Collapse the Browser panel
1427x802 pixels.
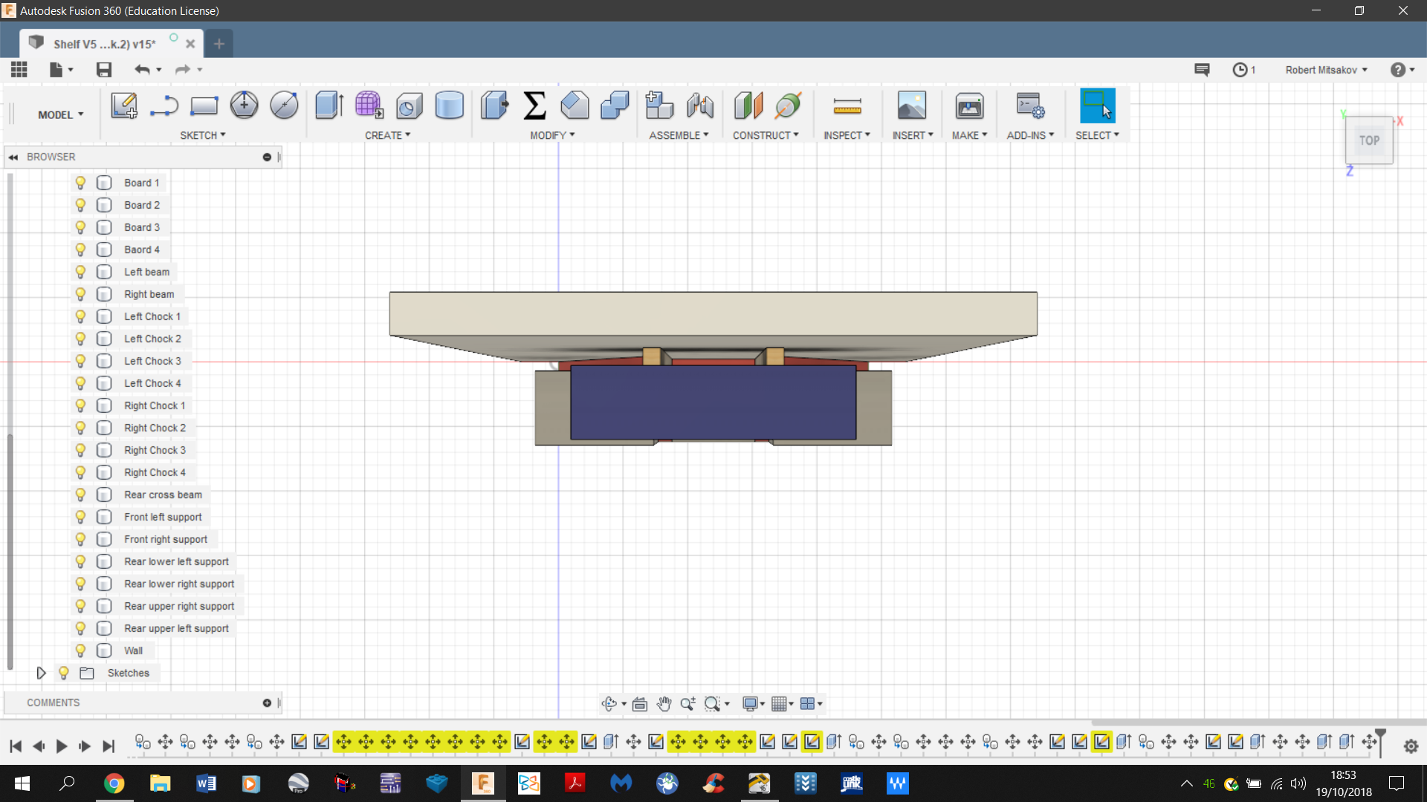[x=13, y=157]
